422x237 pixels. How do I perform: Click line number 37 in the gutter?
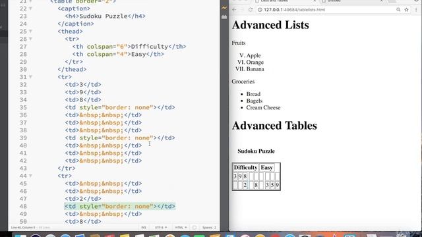click(23, 123)
